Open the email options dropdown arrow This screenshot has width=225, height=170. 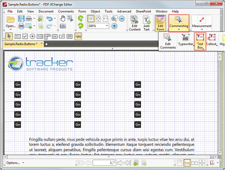34,26
